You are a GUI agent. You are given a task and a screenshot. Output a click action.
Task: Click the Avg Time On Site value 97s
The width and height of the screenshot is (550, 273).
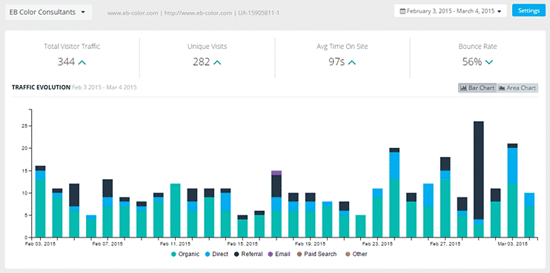337,62
